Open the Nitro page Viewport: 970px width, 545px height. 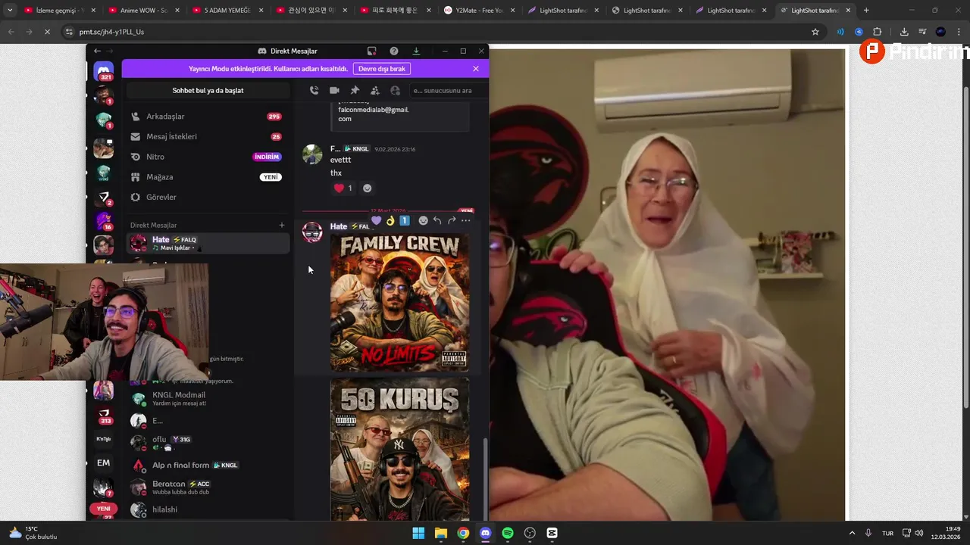click(x=208, y=157)
